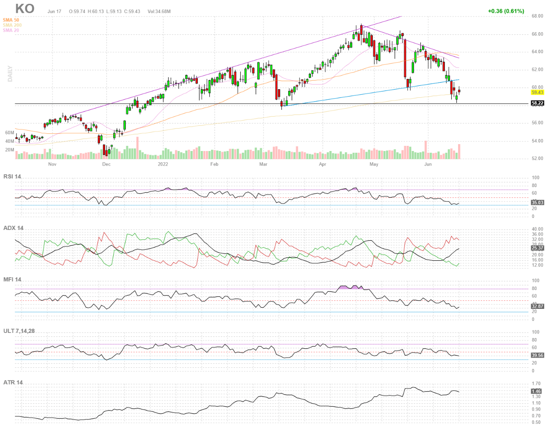The width and height of the screenshot is (549, 429).
Task: Select the SMA 200 legend label
Action: click(12, 25)
